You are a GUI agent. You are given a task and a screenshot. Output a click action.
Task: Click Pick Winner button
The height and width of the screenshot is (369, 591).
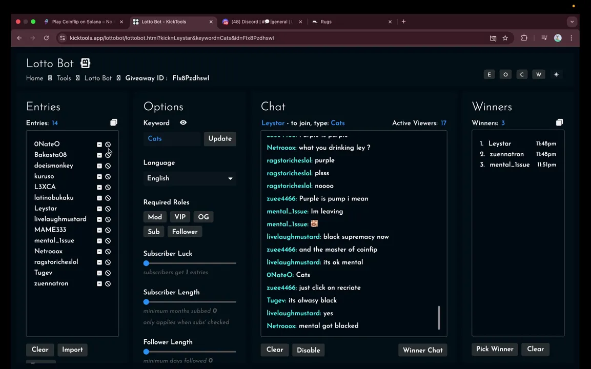[495, 350]
